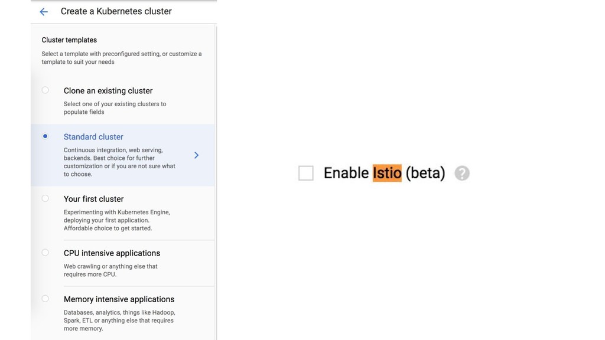Viewport: 605px width, 340px height.
Task: Expand Standard cluster with the right chevron
Action: click(x=196, y=155)
